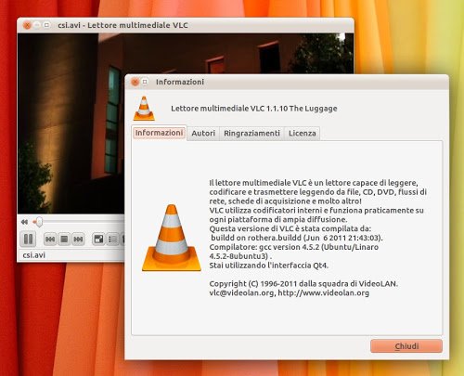
Task: Show the playlist view
Action: pos(112,240)
